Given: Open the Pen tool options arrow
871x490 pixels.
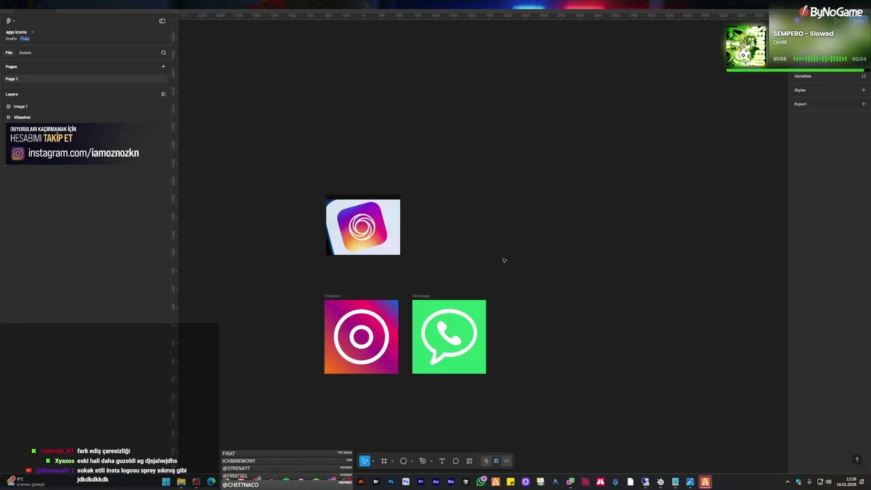Looking at the screenshot, I should (x=431, y=461).
